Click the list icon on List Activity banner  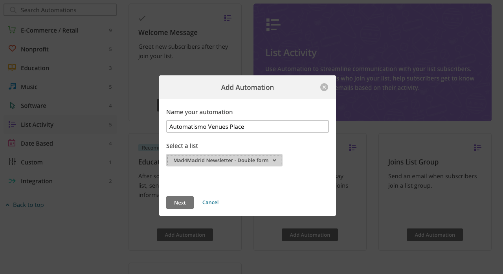tap(273, 25)
